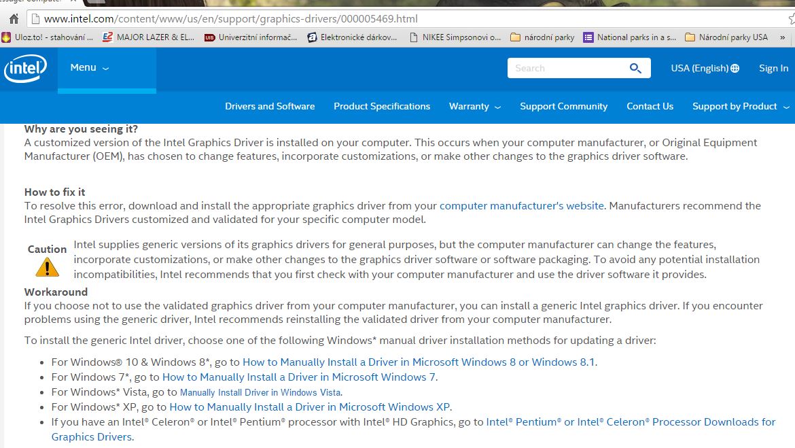The image size is (795, 448).
Task: Click into the Intel search field
Action: coord(564,68)
